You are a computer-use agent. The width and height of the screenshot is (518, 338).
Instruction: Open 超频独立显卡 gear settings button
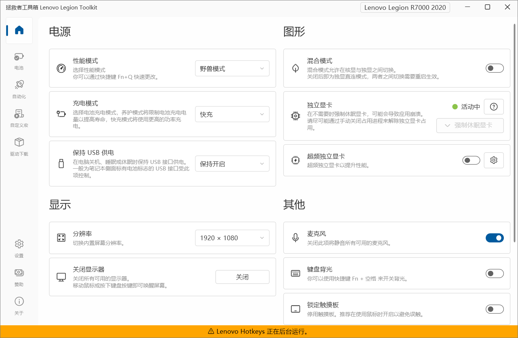pyautogui.click(x=494, y=160)
